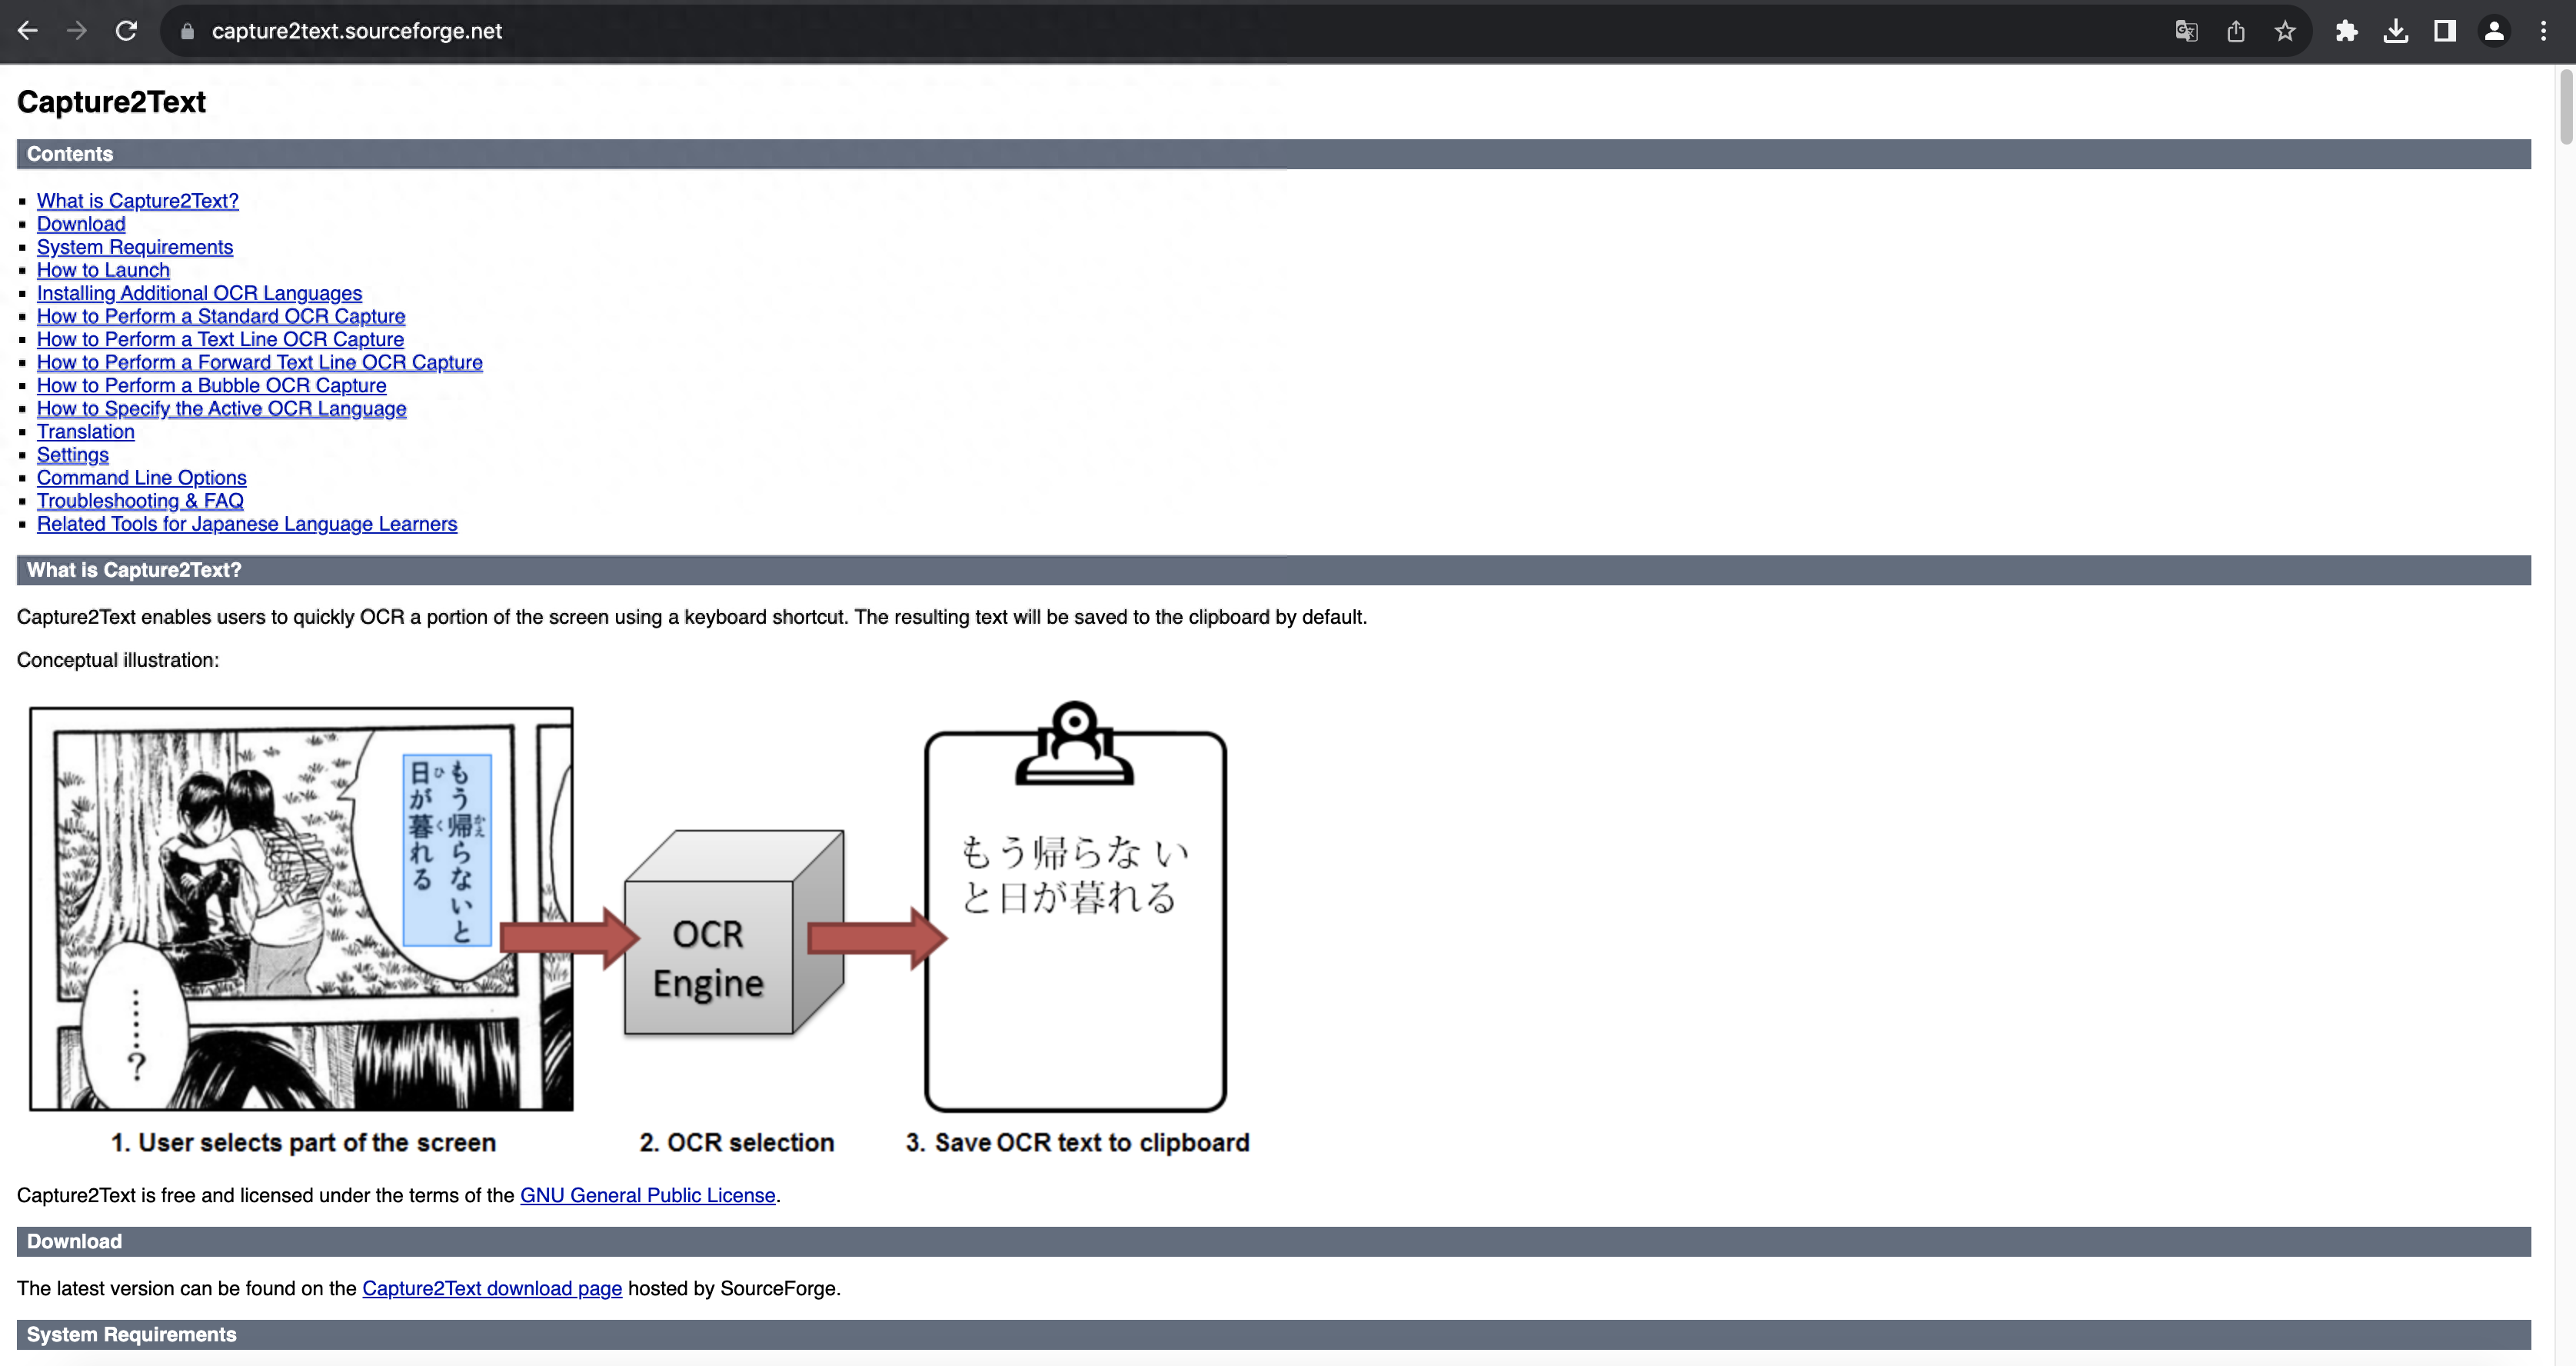Screen dimensions: 2576x1366
Task: Expand the Related Tools for Japanese Language Learners
Action: [247, 525]
